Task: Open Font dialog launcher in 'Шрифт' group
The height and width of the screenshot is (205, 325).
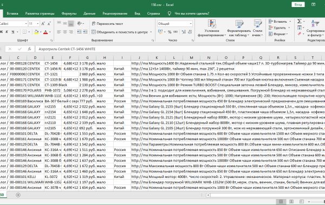Action: coord(51,41)
